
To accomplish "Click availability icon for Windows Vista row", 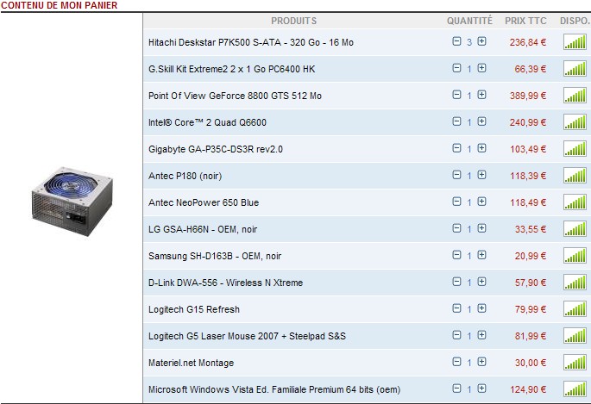I will (x=575, y=389).
